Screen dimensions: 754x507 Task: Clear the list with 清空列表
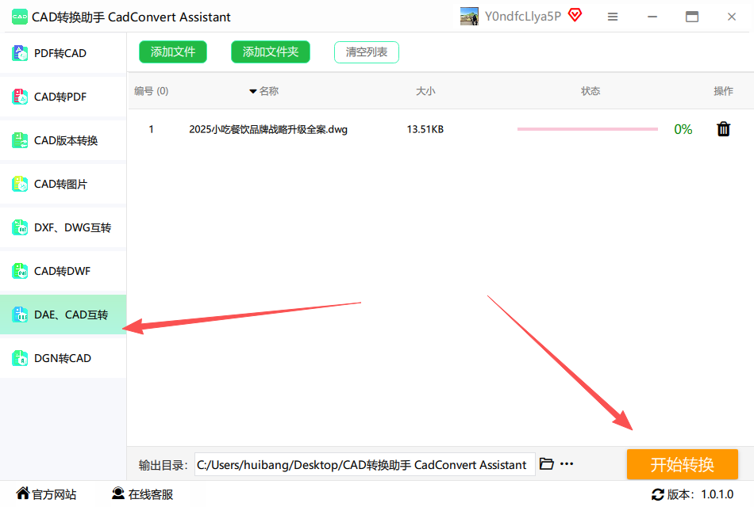[x=367, y=52]
